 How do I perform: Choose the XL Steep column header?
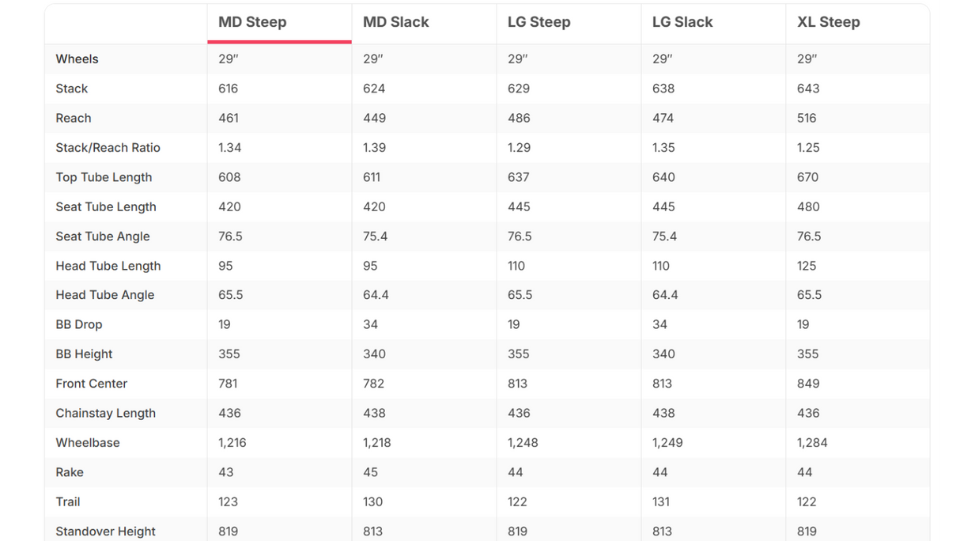(x=858, y=23)
